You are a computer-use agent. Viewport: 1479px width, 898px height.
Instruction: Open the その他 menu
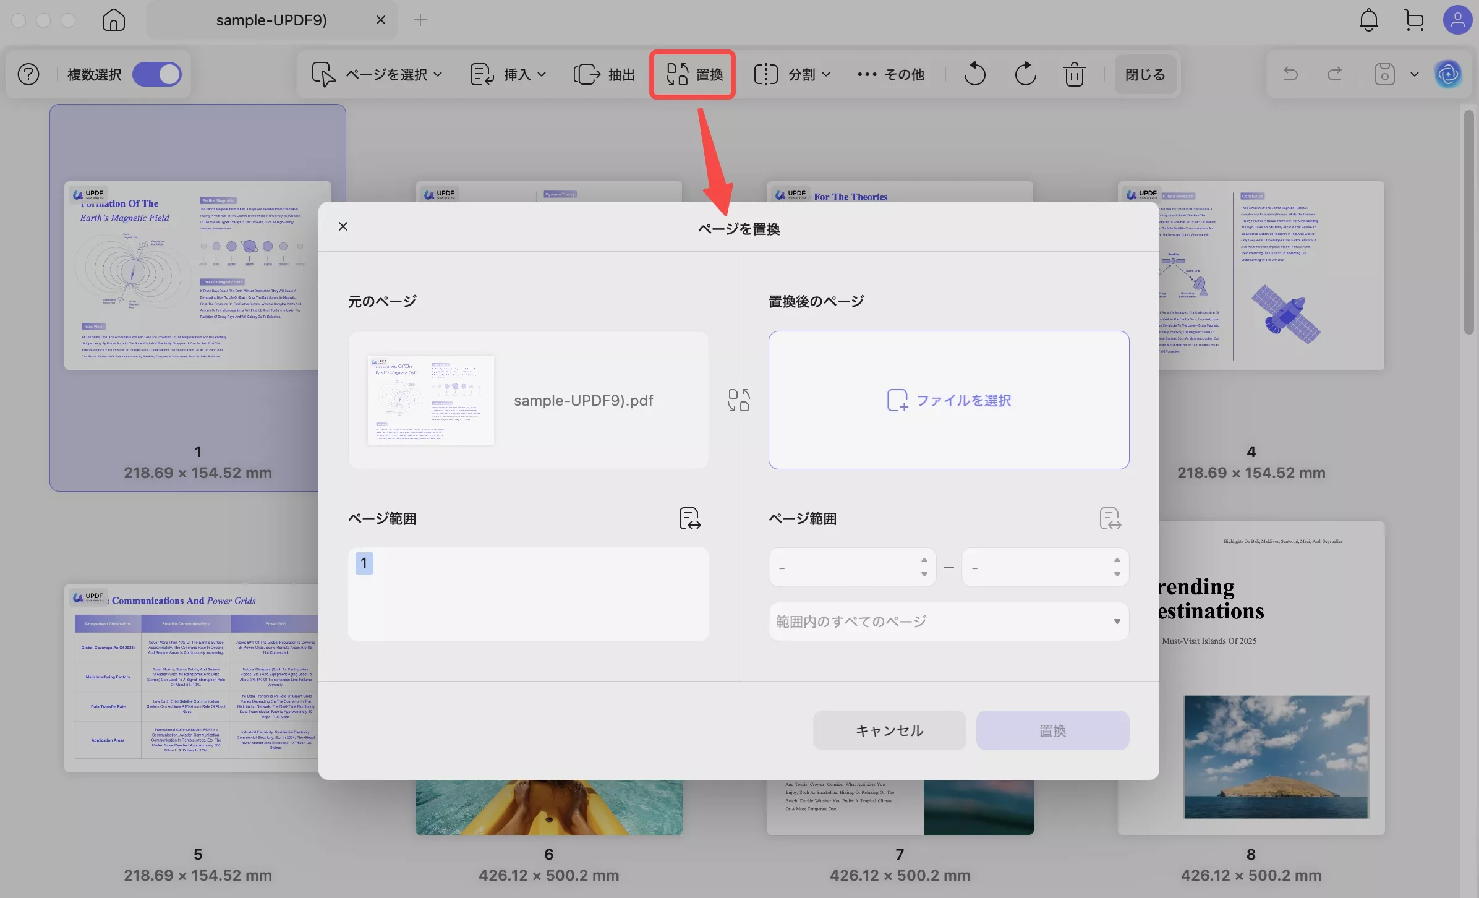tap(890, 74)
